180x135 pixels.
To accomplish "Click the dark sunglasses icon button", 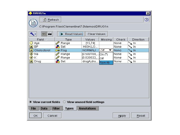I will (50, 34).
